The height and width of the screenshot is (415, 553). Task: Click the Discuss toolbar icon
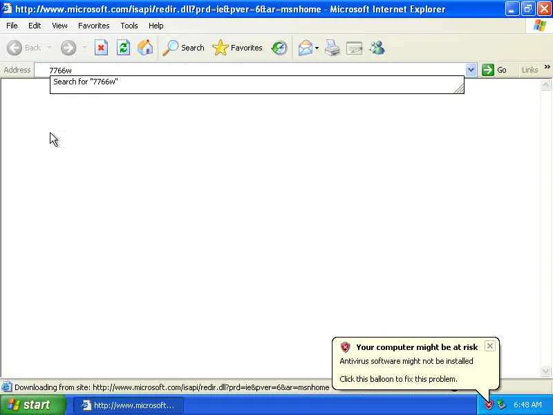[x=355, y=48]
